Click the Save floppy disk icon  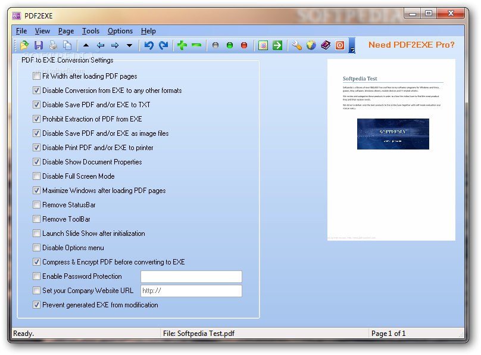(x=39, y=45)
